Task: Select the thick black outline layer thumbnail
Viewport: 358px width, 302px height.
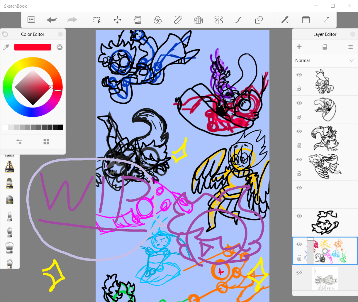Action: pos(325,223)
